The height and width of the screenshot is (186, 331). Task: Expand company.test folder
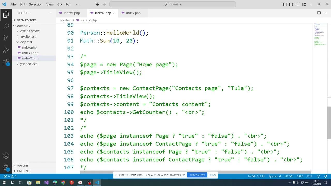click(x=34, y=31)
